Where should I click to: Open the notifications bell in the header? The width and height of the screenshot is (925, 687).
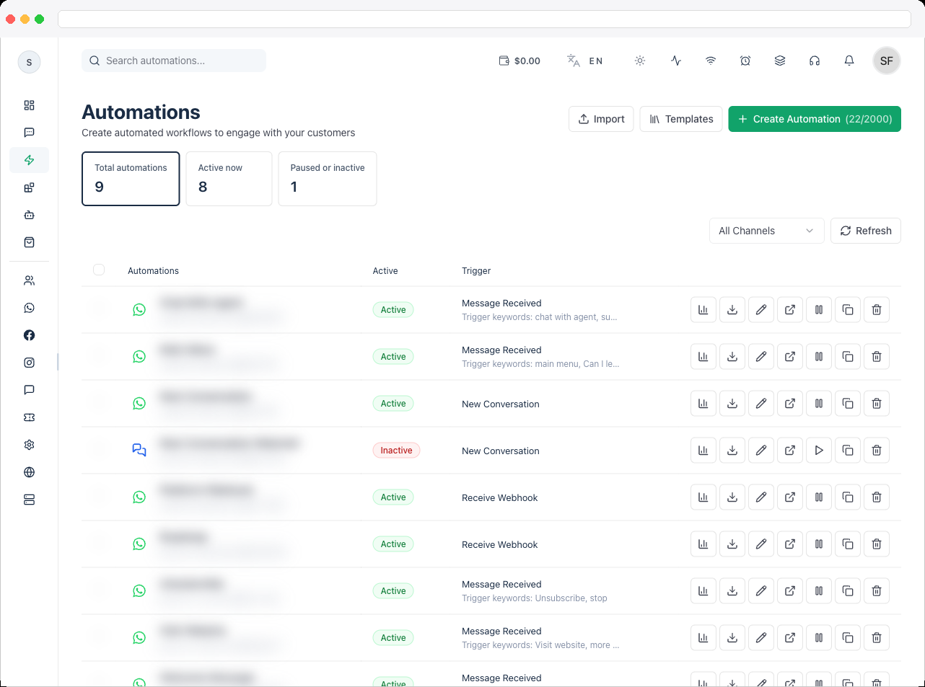coord(849,61)
